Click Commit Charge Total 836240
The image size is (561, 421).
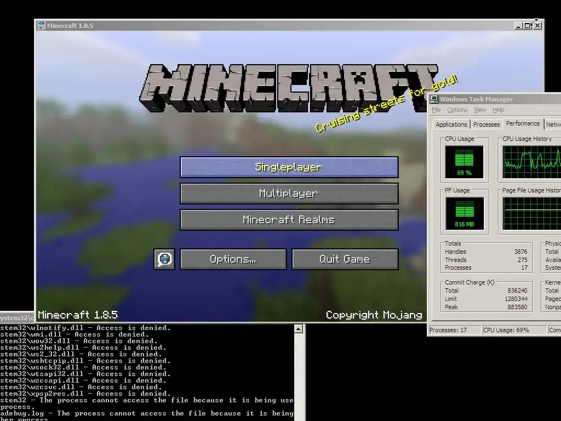tap(517, 291)
